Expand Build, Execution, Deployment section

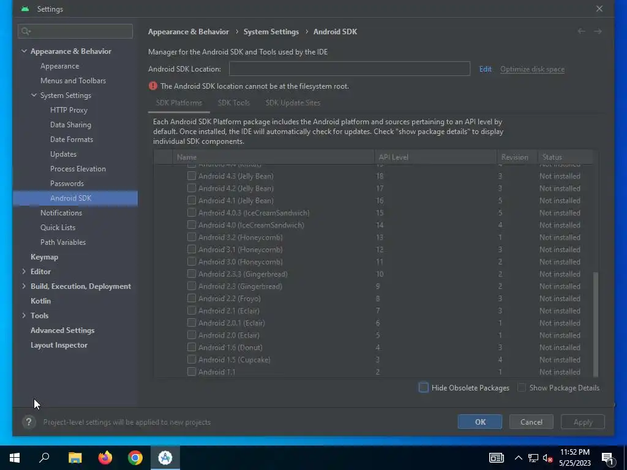click(x=24, y=286)
